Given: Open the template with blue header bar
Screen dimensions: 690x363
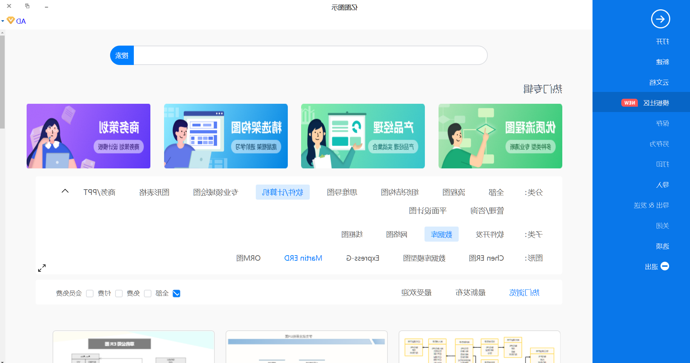Looking at the screenshot, I should coord(307,347).
